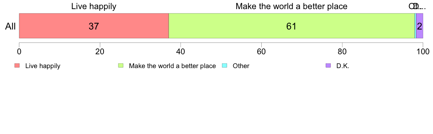The image size is (433, 134).
Task: Click the Other legend label
Action: 241,66
